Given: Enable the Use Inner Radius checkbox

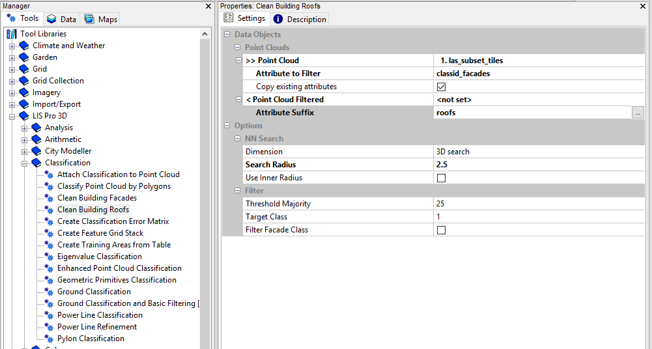Looking at the screenshot, I should [x=441, y=178].
